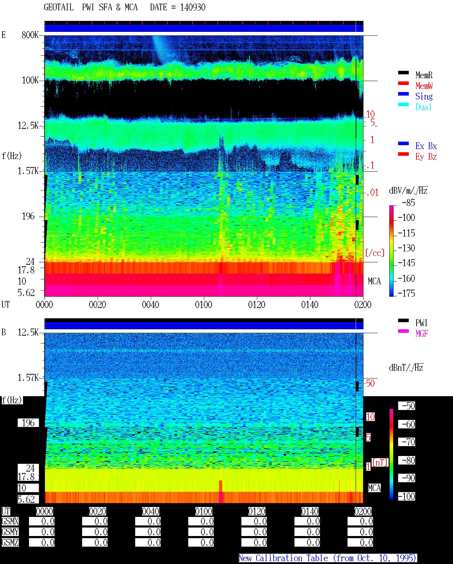Click the GSMY row label
Viewport: 453px width, 564px height.
(10, 532)
